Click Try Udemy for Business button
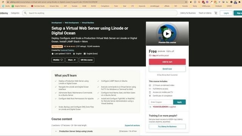The width and height of the screenshot is (242, 136). tap(167, 127)
